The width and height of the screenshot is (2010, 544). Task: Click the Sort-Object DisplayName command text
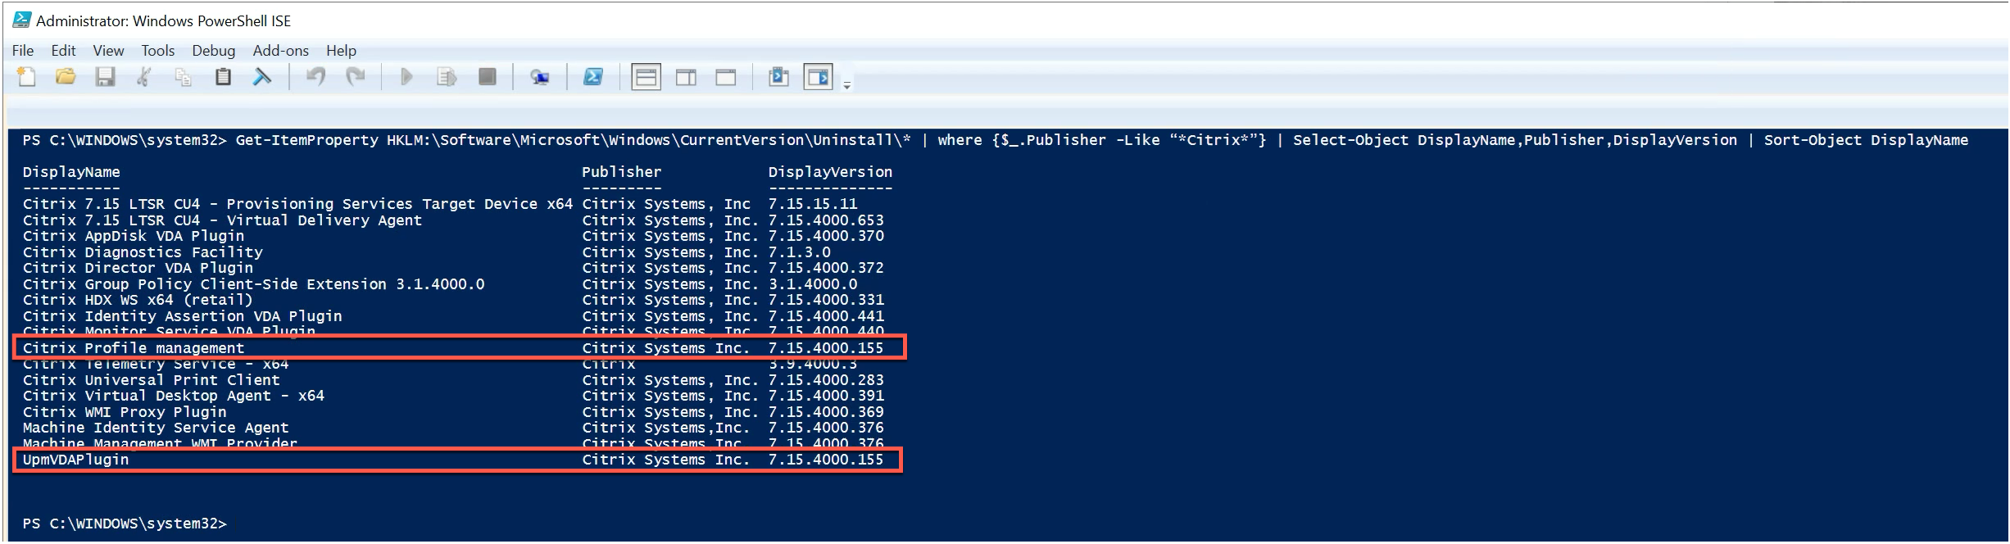[1866, 140]
